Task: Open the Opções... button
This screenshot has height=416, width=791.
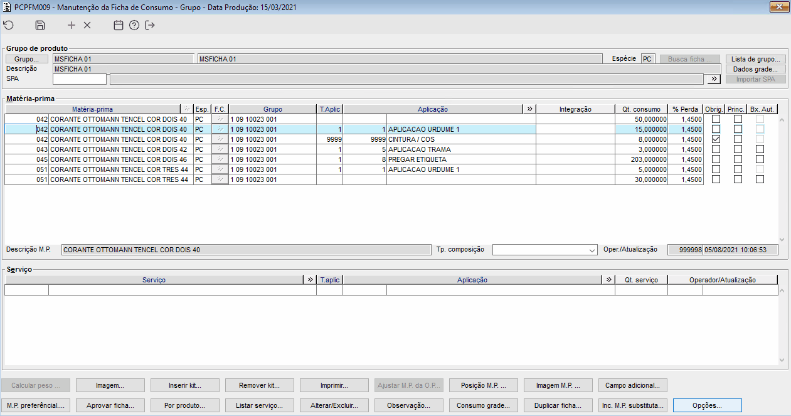Action: tap(708, 405)
